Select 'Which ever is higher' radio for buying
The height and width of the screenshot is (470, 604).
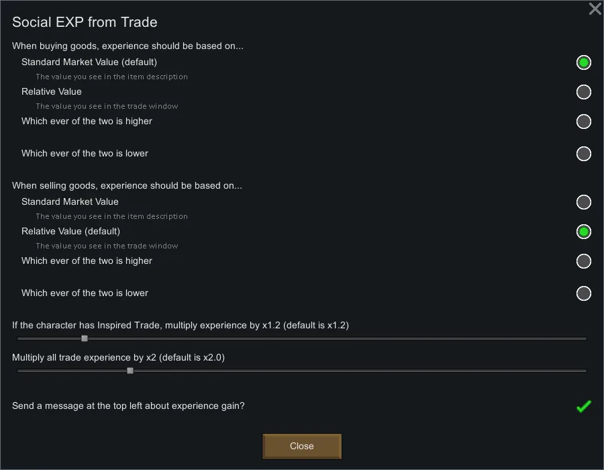click(x=583, y=122)
